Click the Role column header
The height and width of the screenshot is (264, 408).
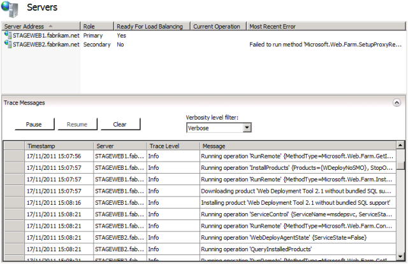point(97,27)
